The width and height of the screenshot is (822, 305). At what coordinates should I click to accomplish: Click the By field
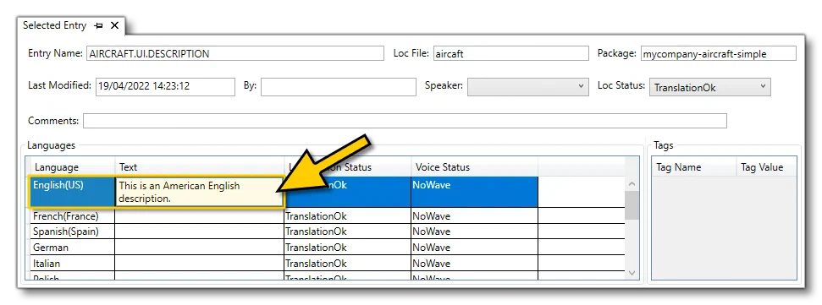[x=339, y=87]
